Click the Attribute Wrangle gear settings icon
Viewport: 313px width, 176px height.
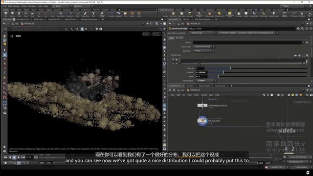298,29
